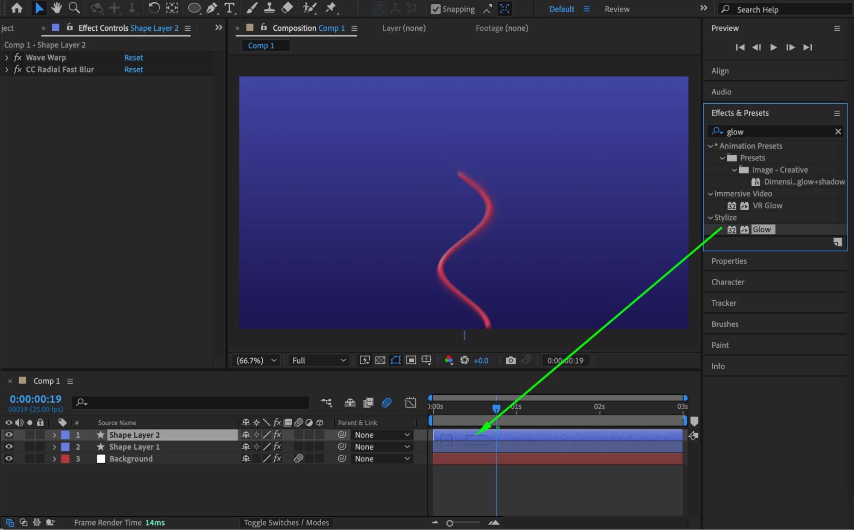Toggle the Snapping checkbox

pyautogui.click(x=435, y=9)
